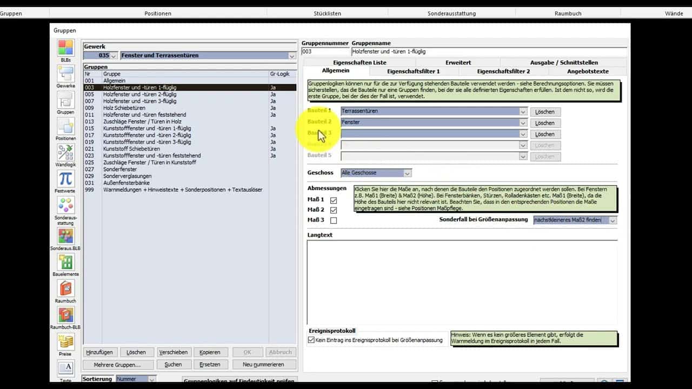Open the Sortierung Nummer dropdown
The height and width of the screenshot is (389, 692).
click(152, 379)
